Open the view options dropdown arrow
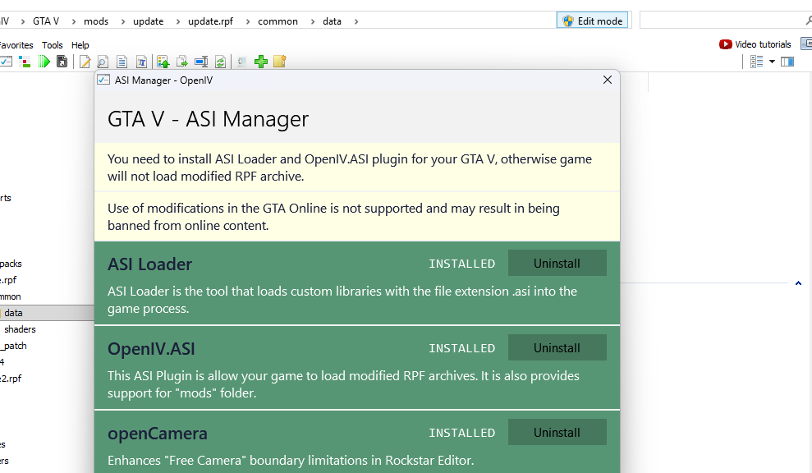Screen dimensions: 812x473 click(772, 62)
